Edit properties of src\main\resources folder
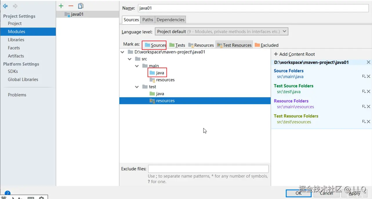Image resolution: width=372 pixels, height=199 pixels. pyautogui.click(x=364, y=106)
